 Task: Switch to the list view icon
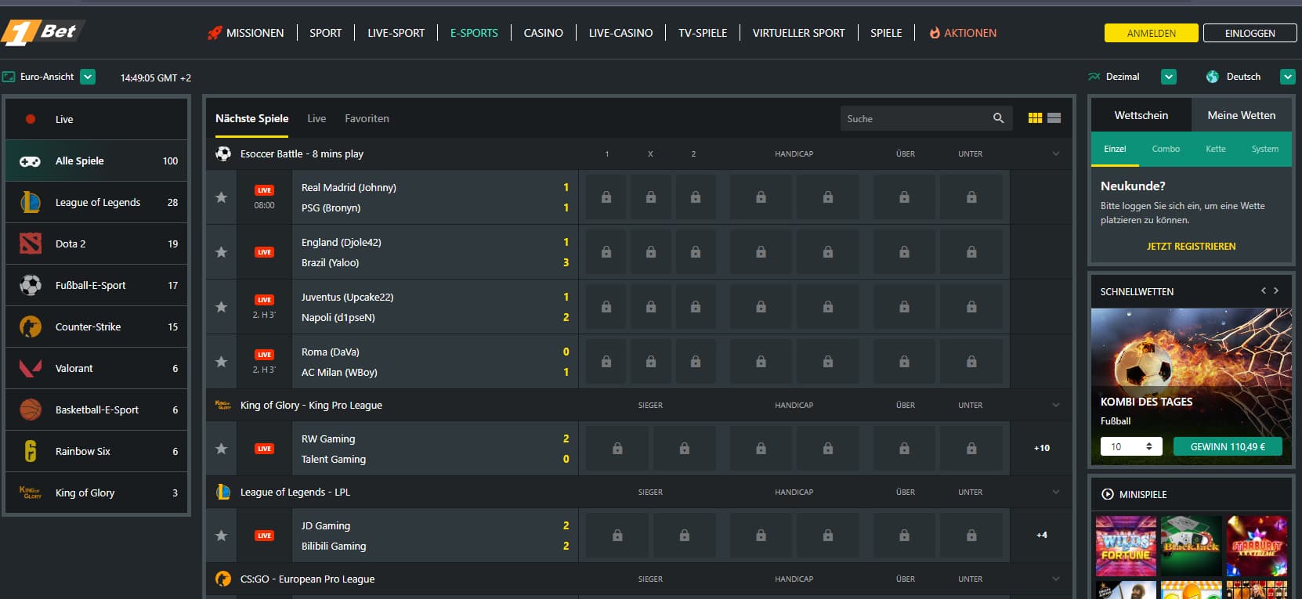(x=1054, y=118)
